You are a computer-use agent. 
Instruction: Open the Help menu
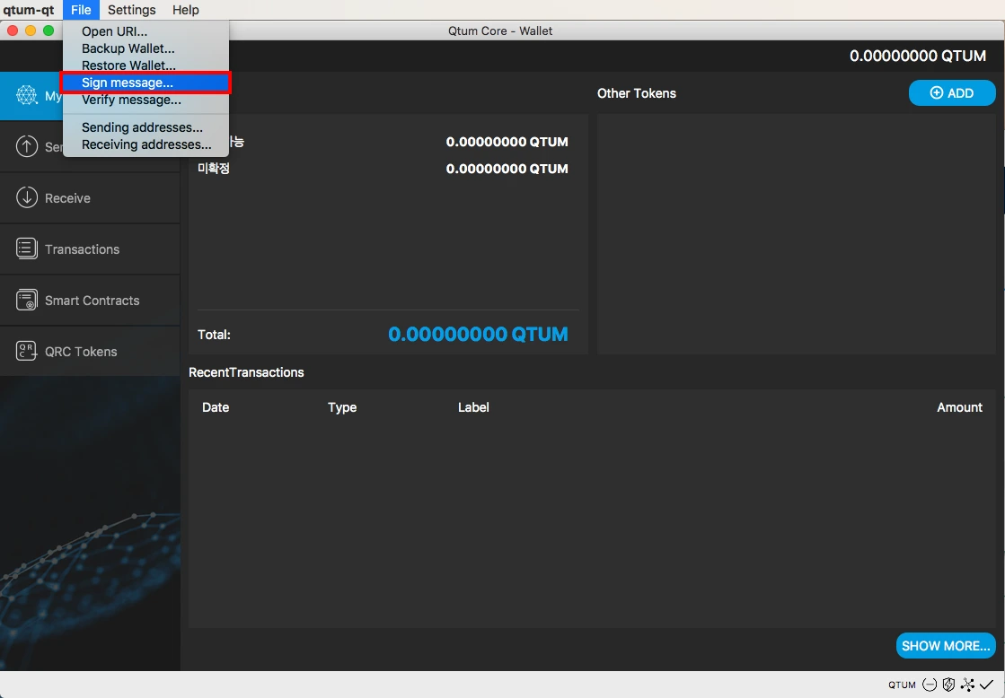[x=185, y=10]
